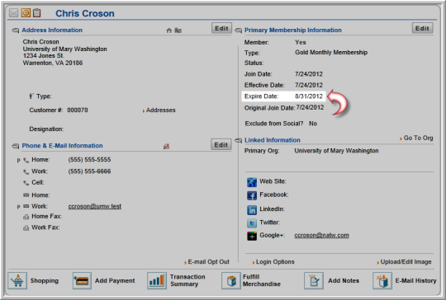Open the orange clock icon in header

point(26,12)
